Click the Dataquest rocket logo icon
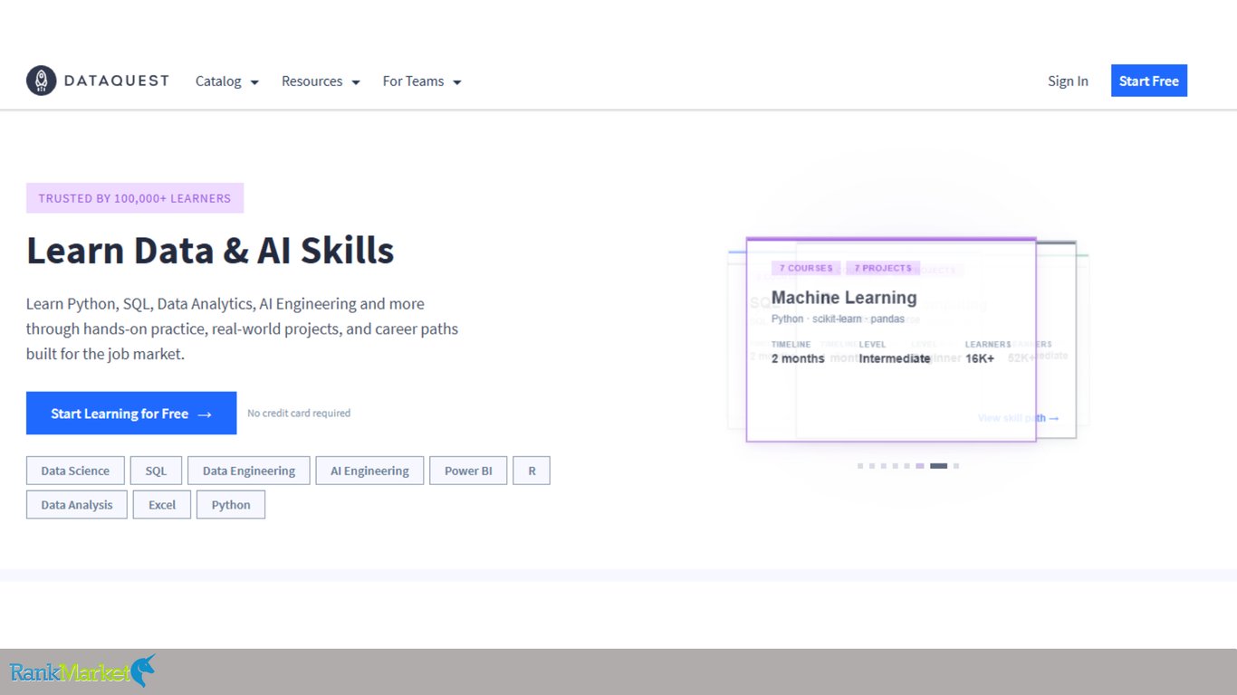Image resolution: width=1237 pixels, height=695 pixels. coord(42,81)
